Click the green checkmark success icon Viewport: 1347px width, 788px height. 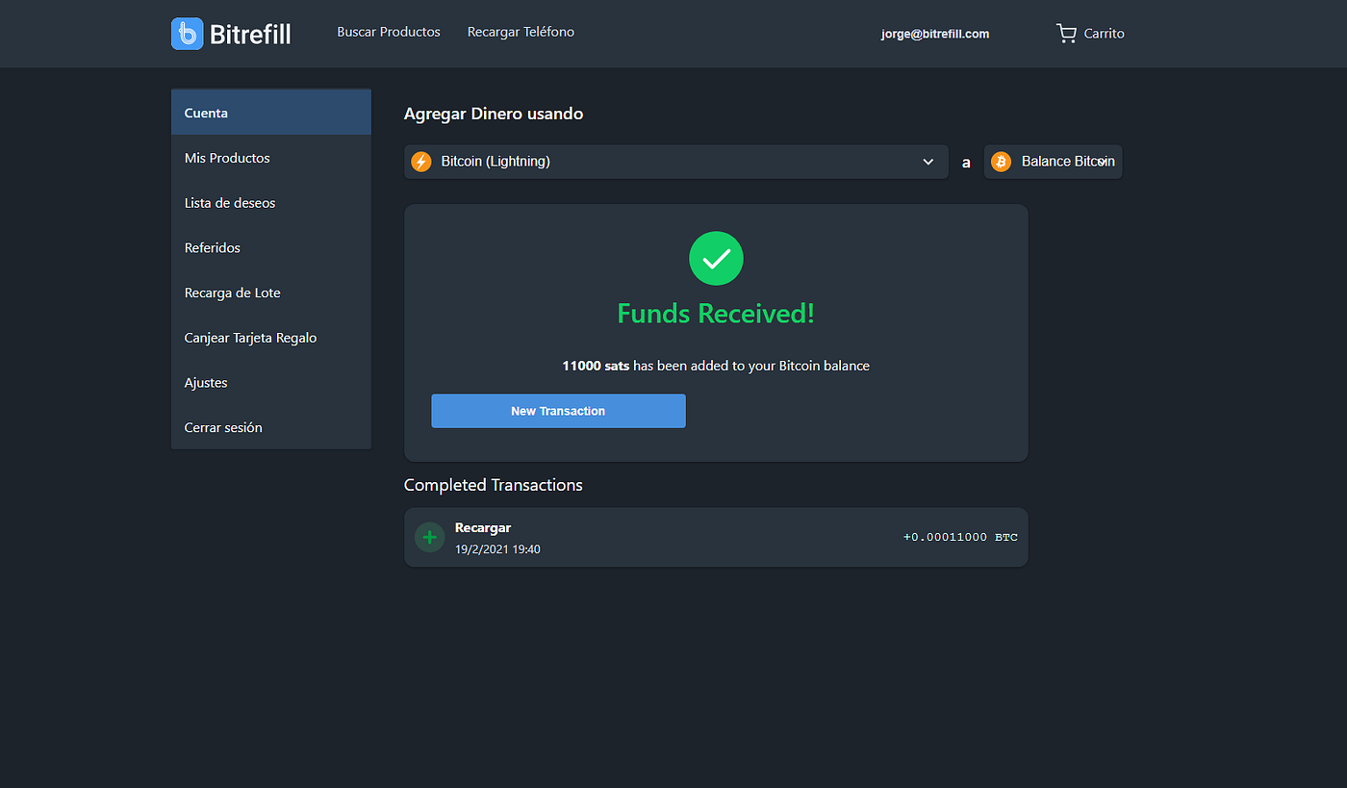pos(716,258)
